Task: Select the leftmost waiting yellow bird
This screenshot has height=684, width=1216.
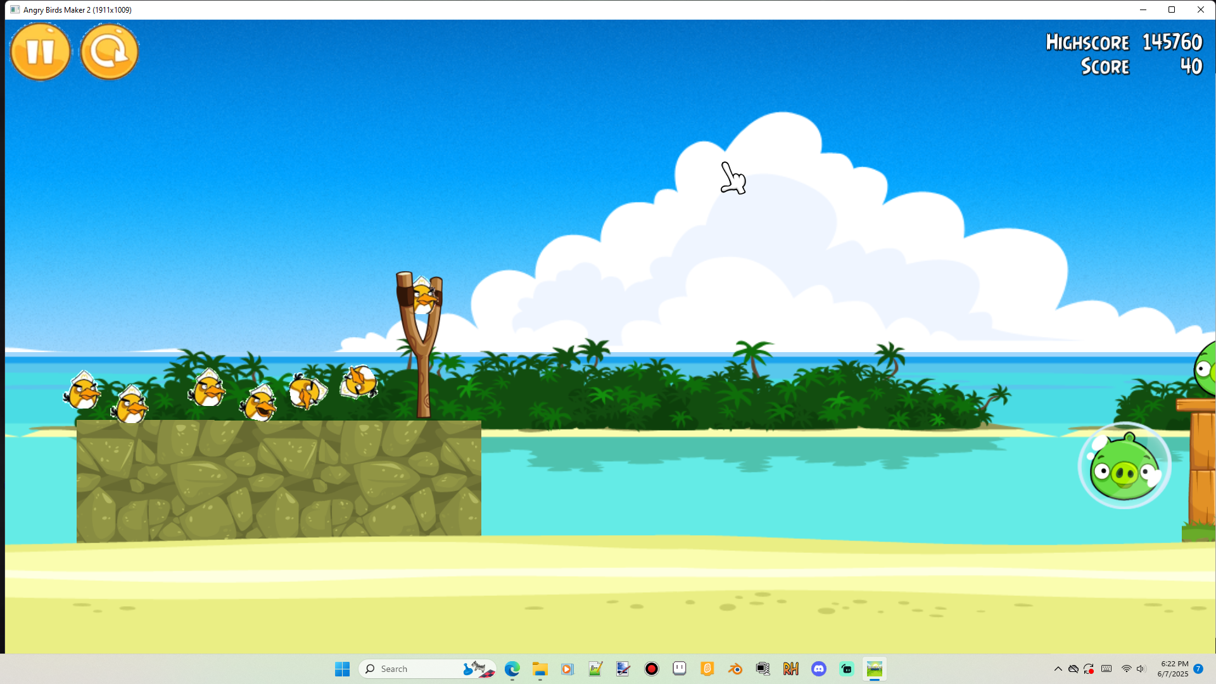Action: pos(82,390)
